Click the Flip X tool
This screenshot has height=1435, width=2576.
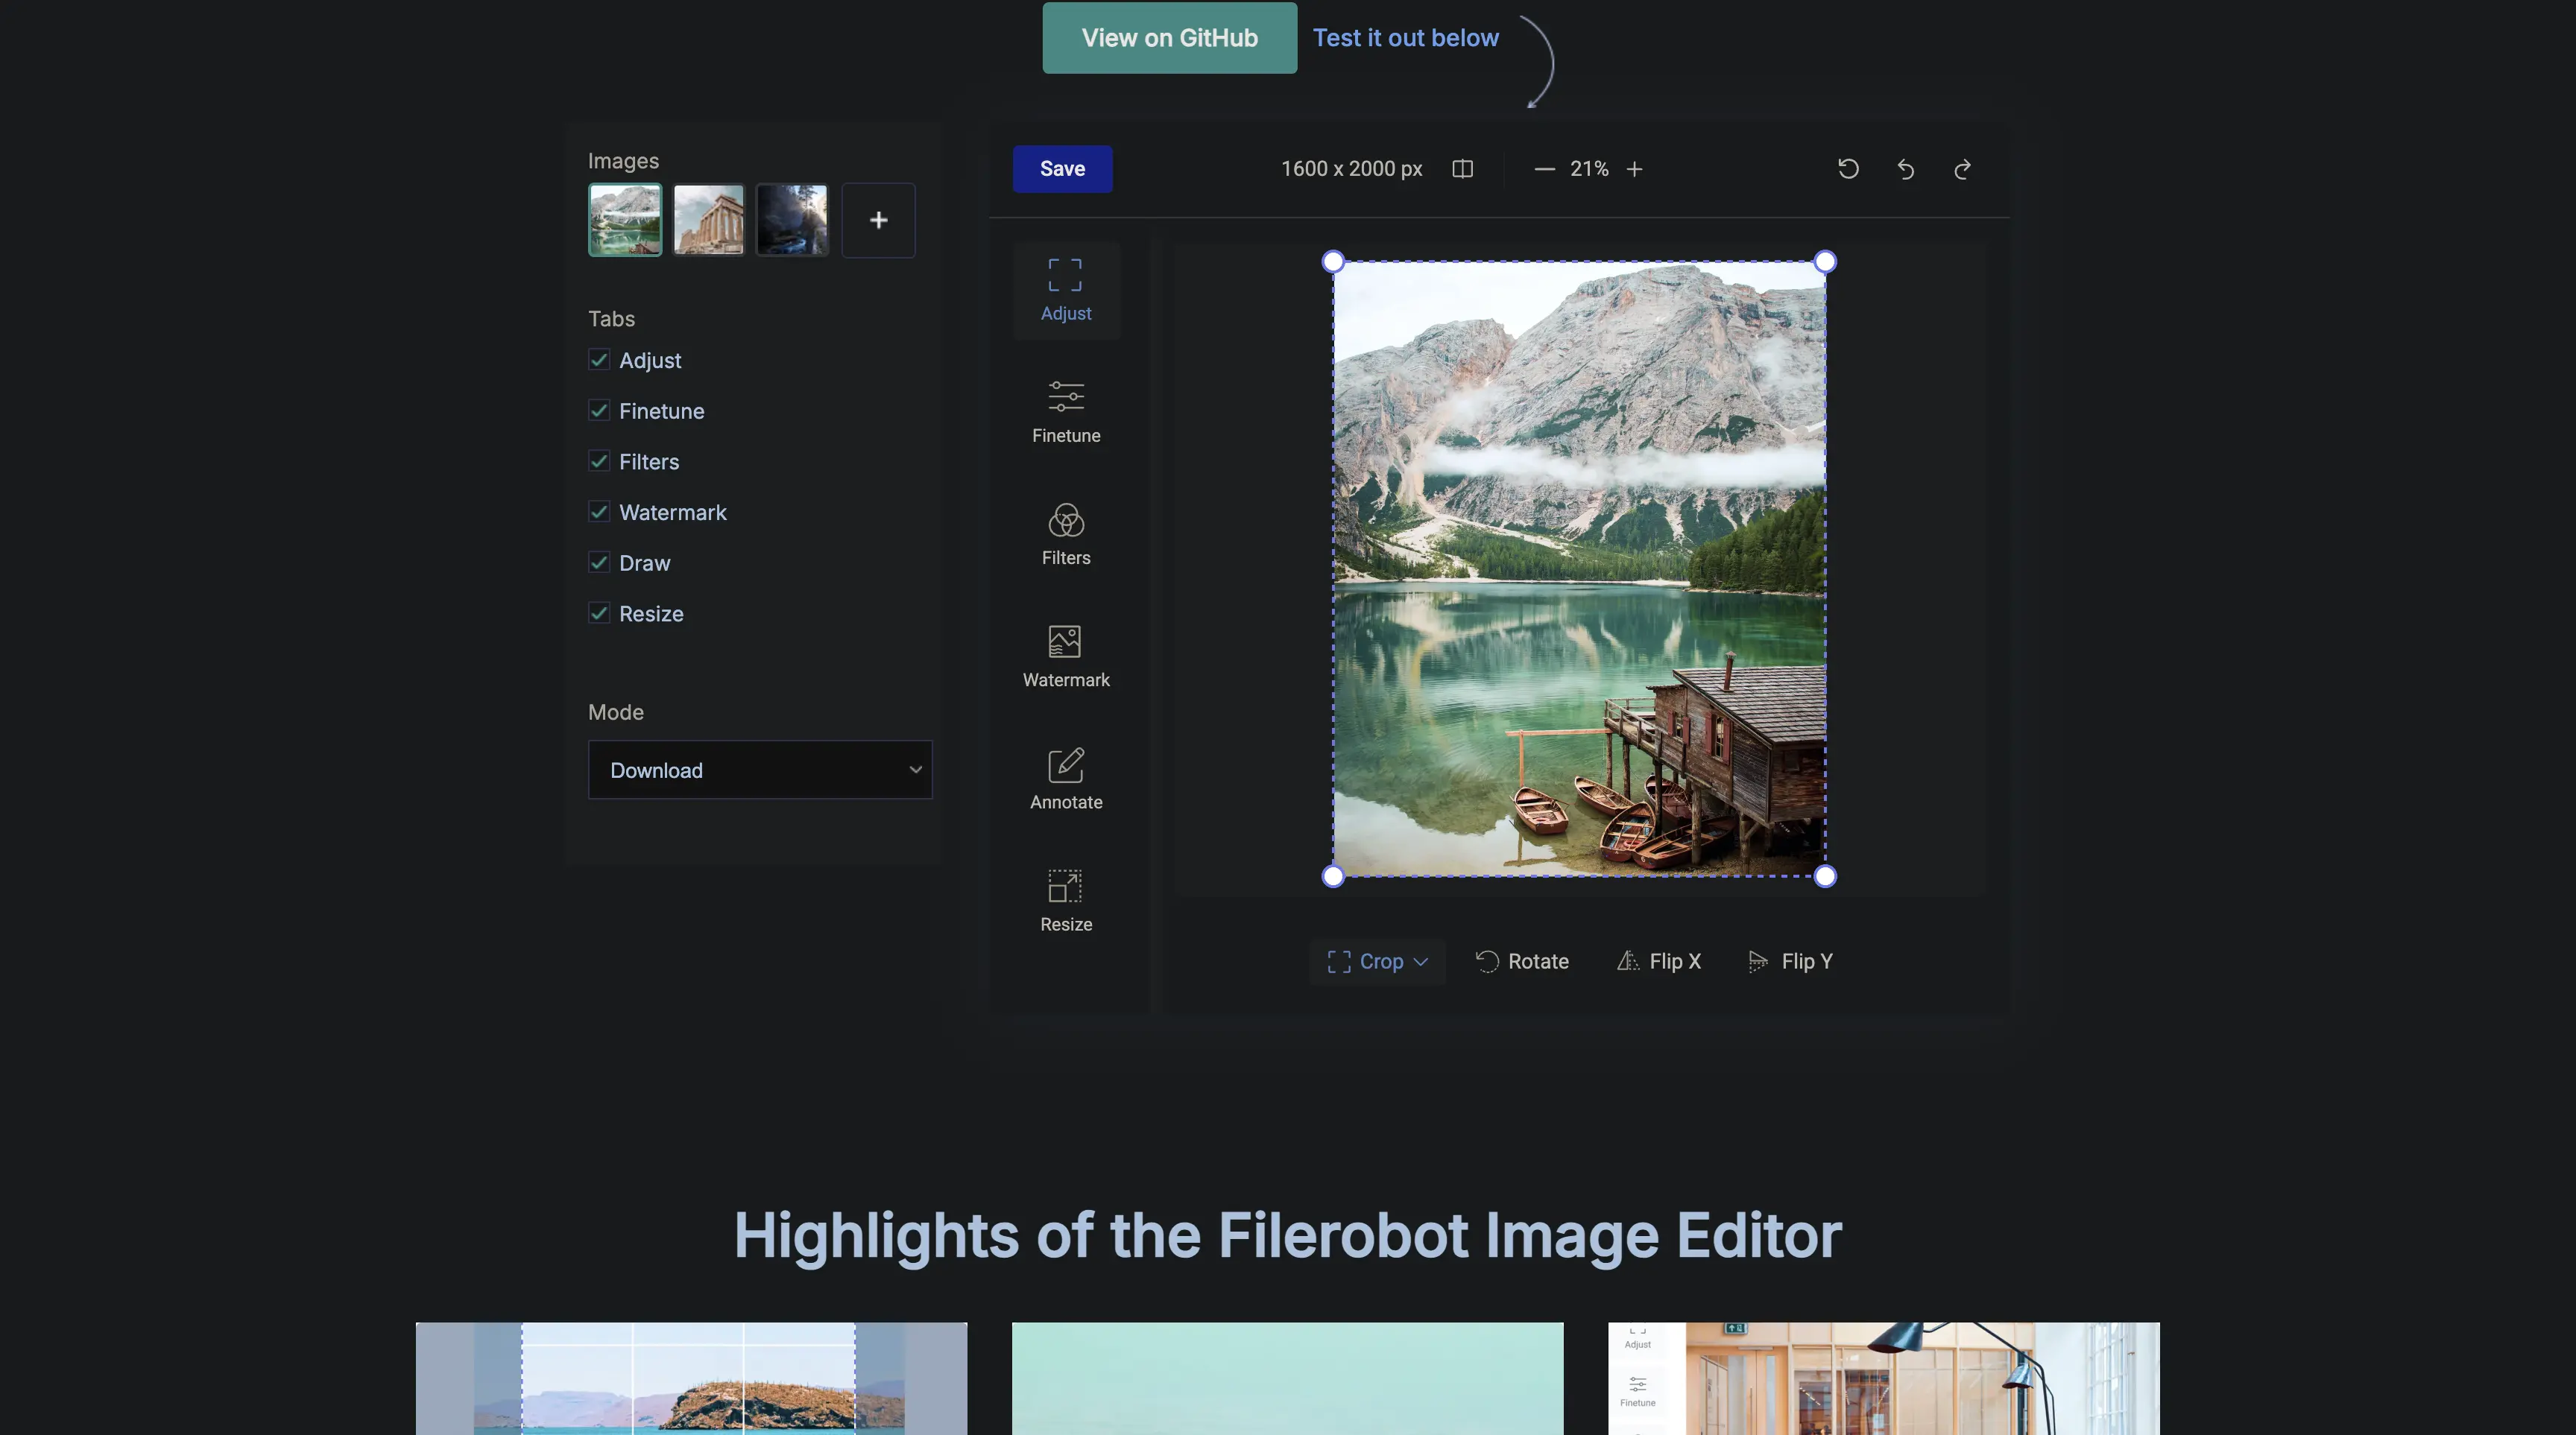tap(1659, 961)
